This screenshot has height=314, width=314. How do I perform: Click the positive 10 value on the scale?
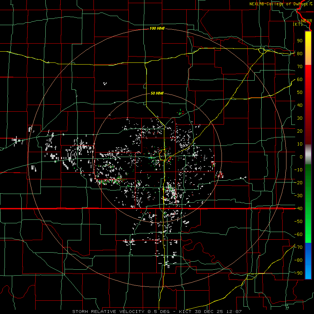[300, 144]
